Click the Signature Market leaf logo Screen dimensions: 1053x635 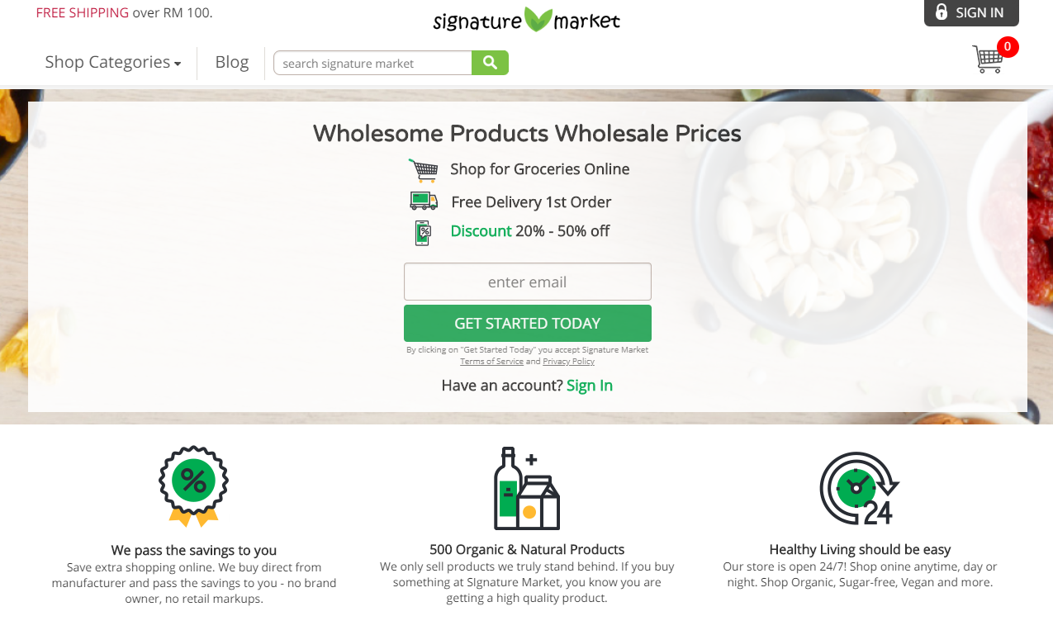(x=527, y=20)
